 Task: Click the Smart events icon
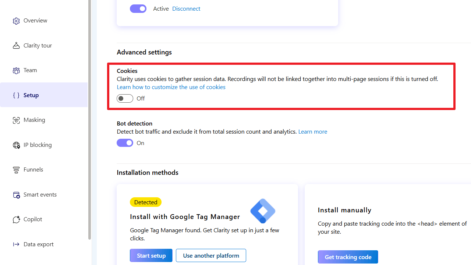point(16,195)
